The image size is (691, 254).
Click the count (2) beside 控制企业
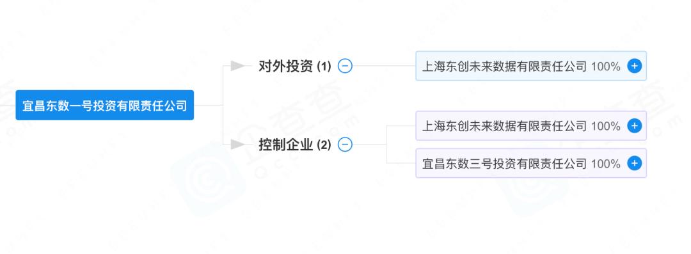click(x=324, y=145)
